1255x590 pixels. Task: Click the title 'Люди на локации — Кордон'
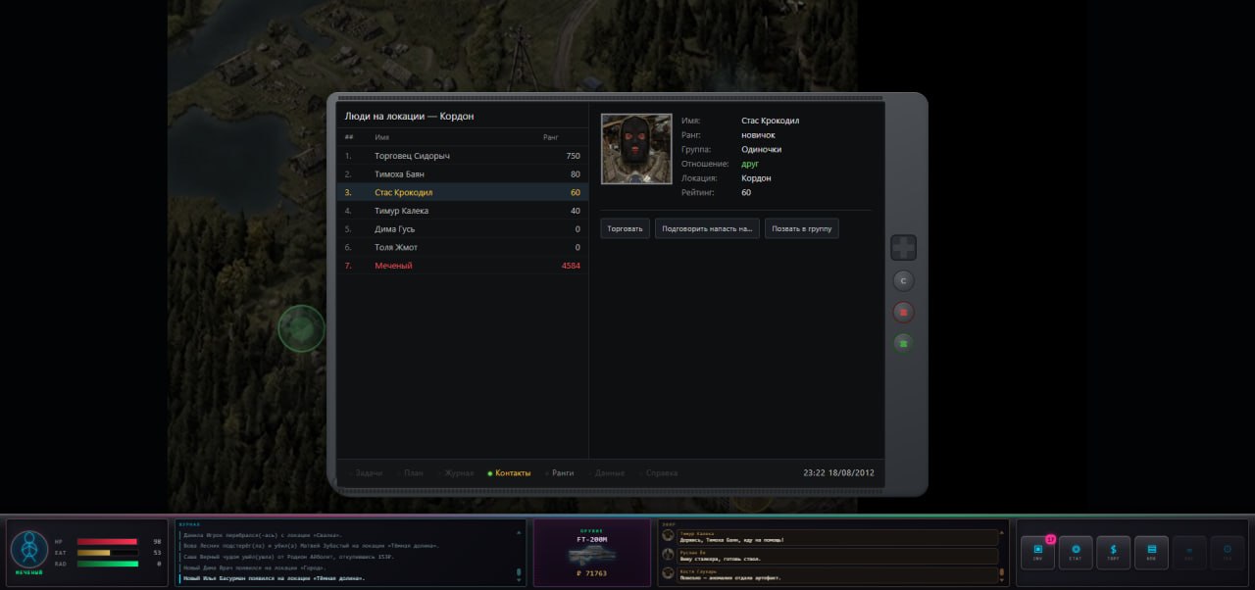click(x=410, y=116)
